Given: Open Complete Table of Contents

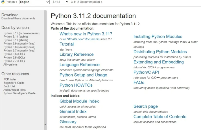Looking at the screenshot, I should (160, 116).
